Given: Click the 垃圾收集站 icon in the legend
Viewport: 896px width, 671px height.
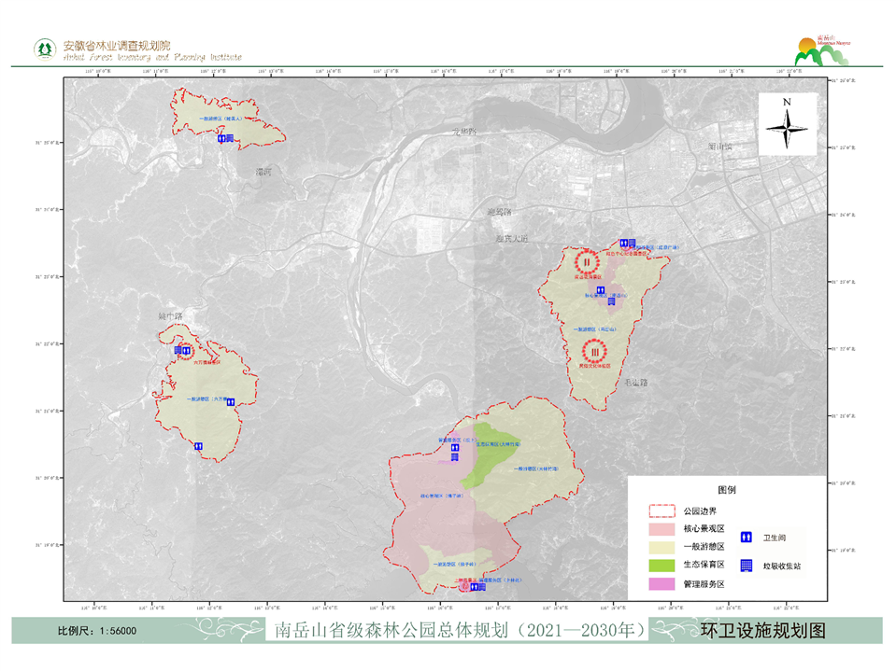Looking at the screenshot, I should click(747, 566).
